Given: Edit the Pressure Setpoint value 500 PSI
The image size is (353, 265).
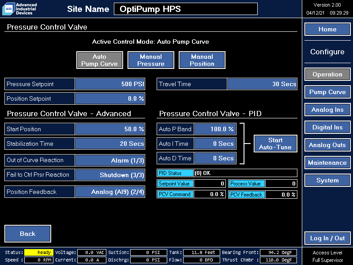Looking at the screenshot, I should [110, 84].
